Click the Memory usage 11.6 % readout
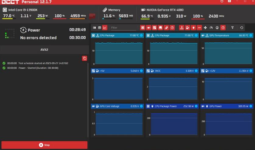This screenshot has height=150, width=255. (x=109, y=16)
